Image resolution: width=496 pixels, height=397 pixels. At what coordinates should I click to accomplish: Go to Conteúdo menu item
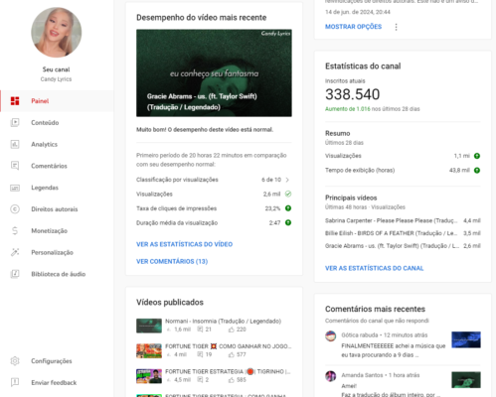click(x=57, y=122)
